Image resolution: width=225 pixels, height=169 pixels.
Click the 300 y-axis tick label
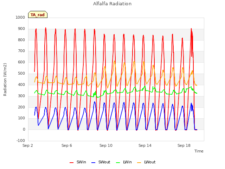point(21,96)
